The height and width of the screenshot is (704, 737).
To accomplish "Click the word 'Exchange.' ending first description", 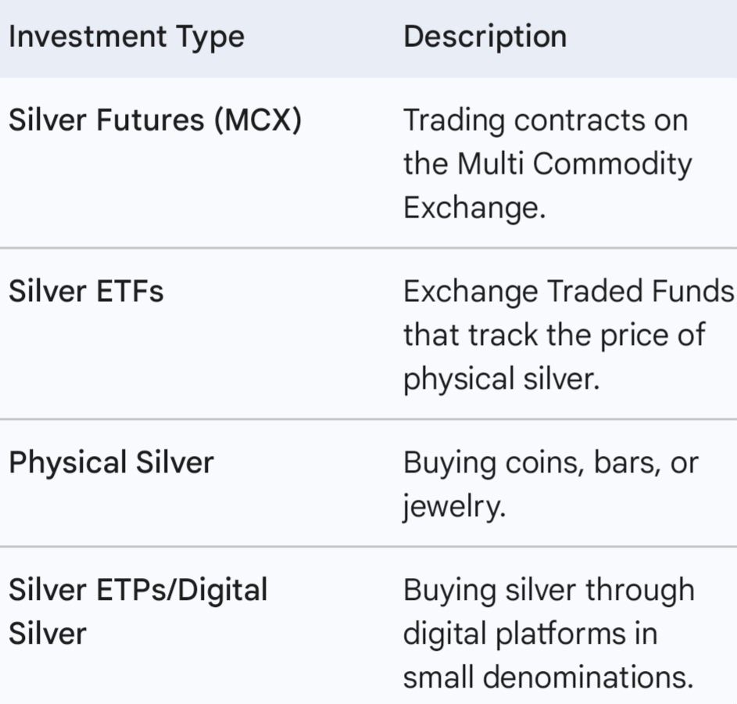I will coord(474,208).
